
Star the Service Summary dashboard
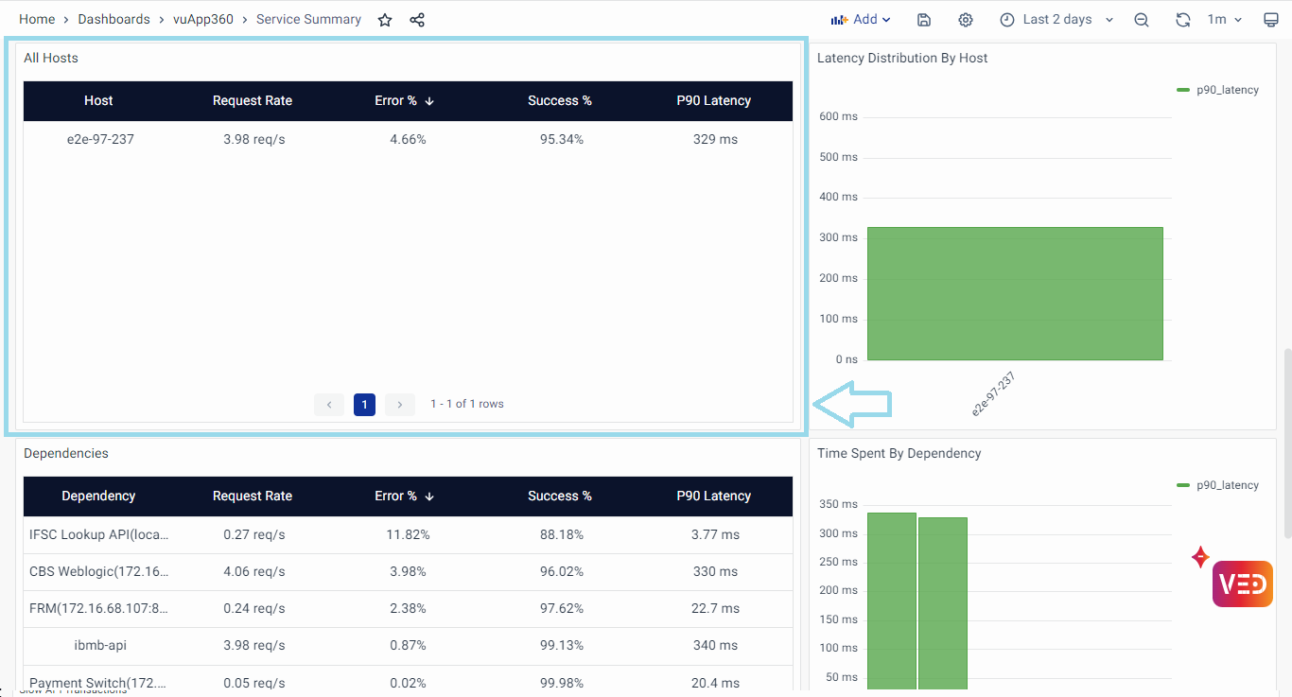point(385,20)
